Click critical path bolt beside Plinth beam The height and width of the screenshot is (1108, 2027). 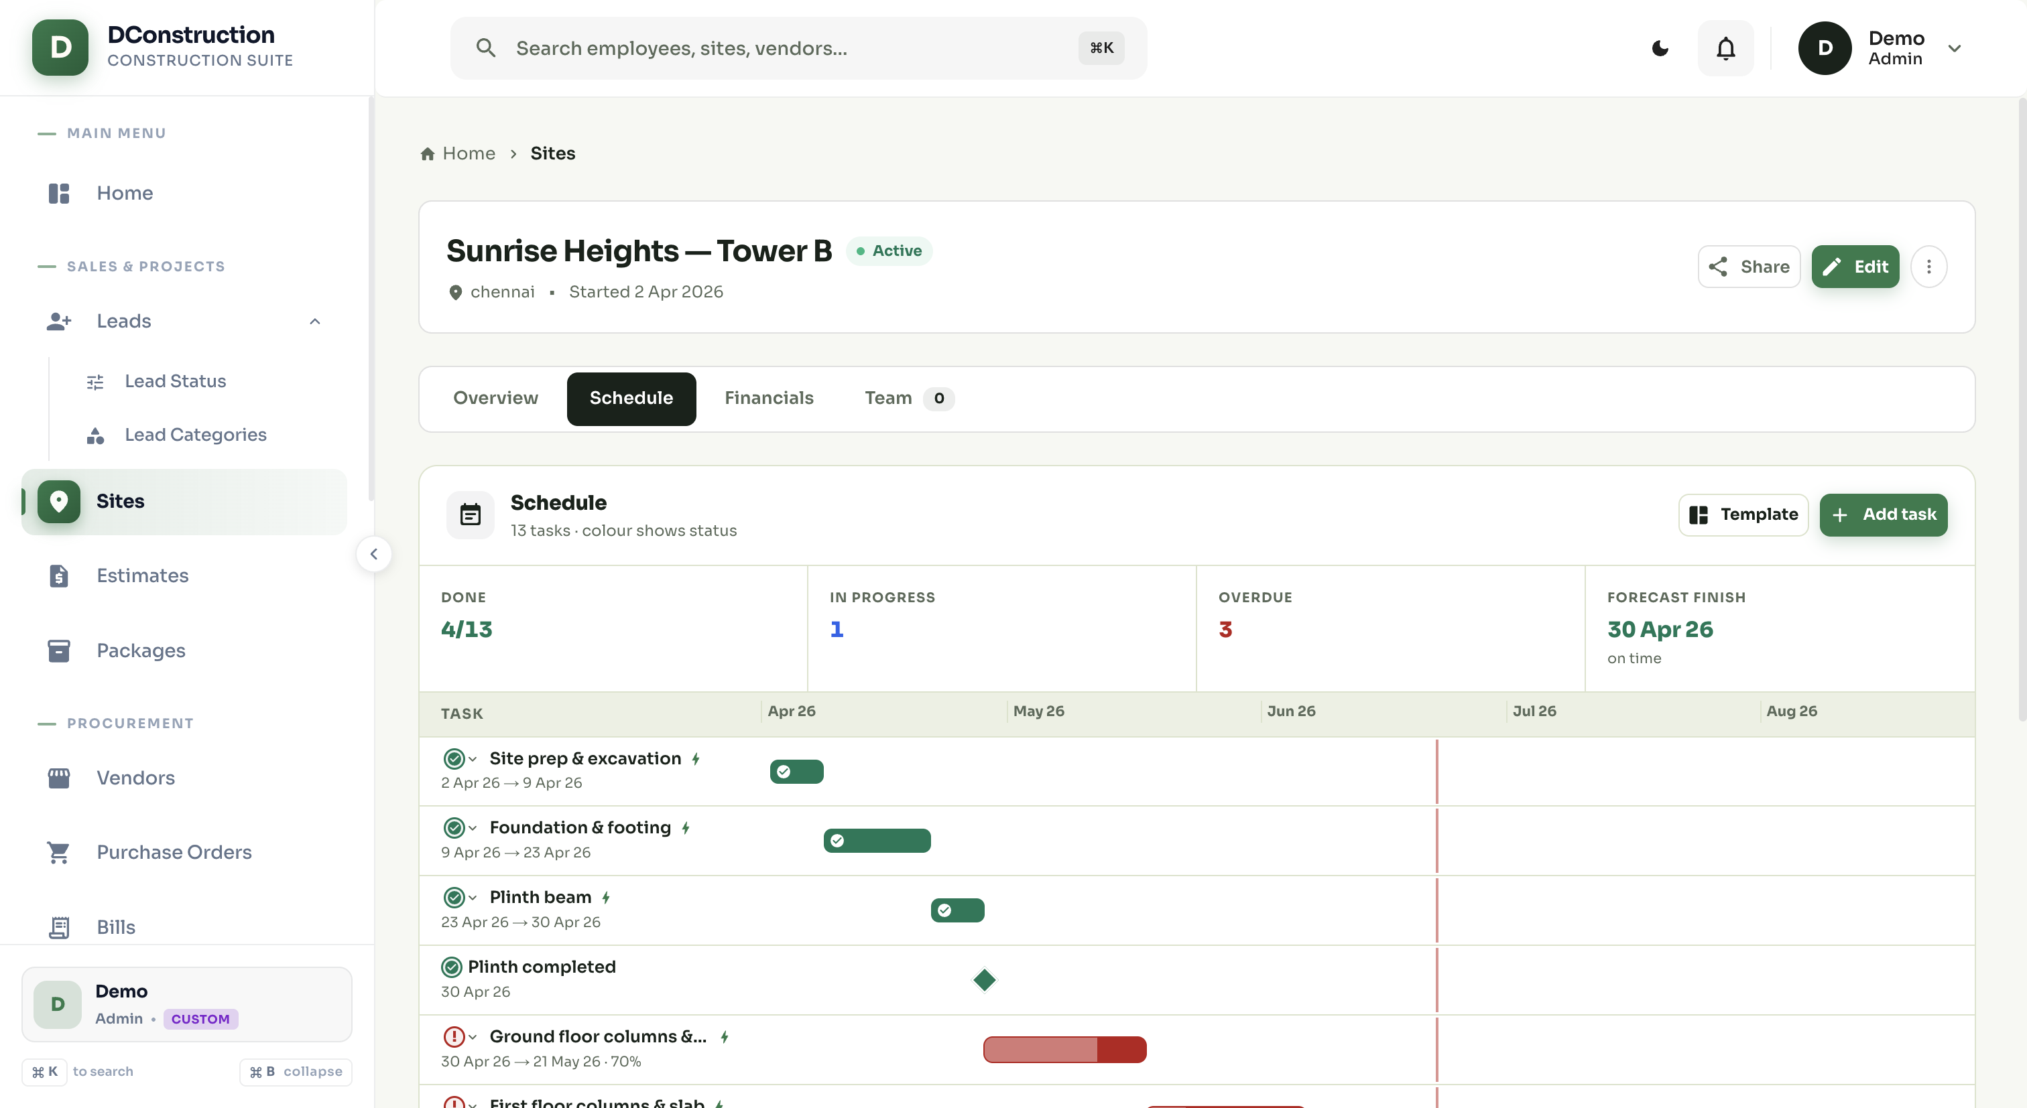tap(606, 897)
